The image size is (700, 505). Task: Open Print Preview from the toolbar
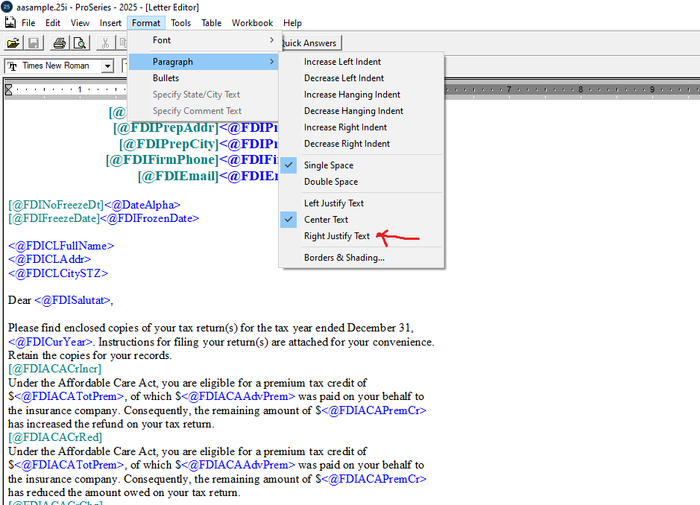[x=80, y=43]
